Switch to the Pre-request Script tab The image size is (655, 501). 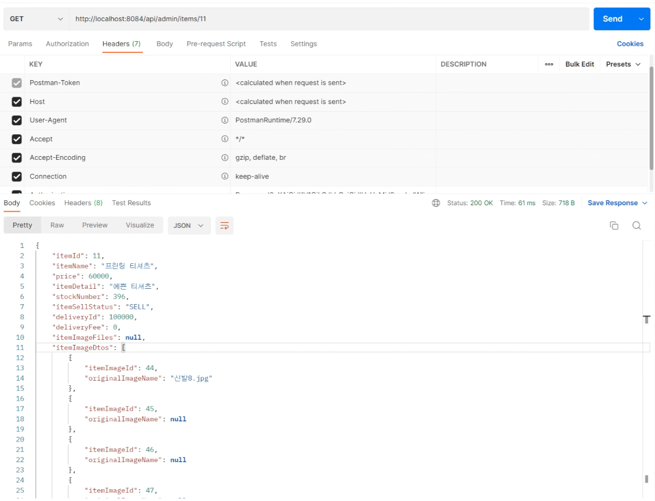pos(216,44)
